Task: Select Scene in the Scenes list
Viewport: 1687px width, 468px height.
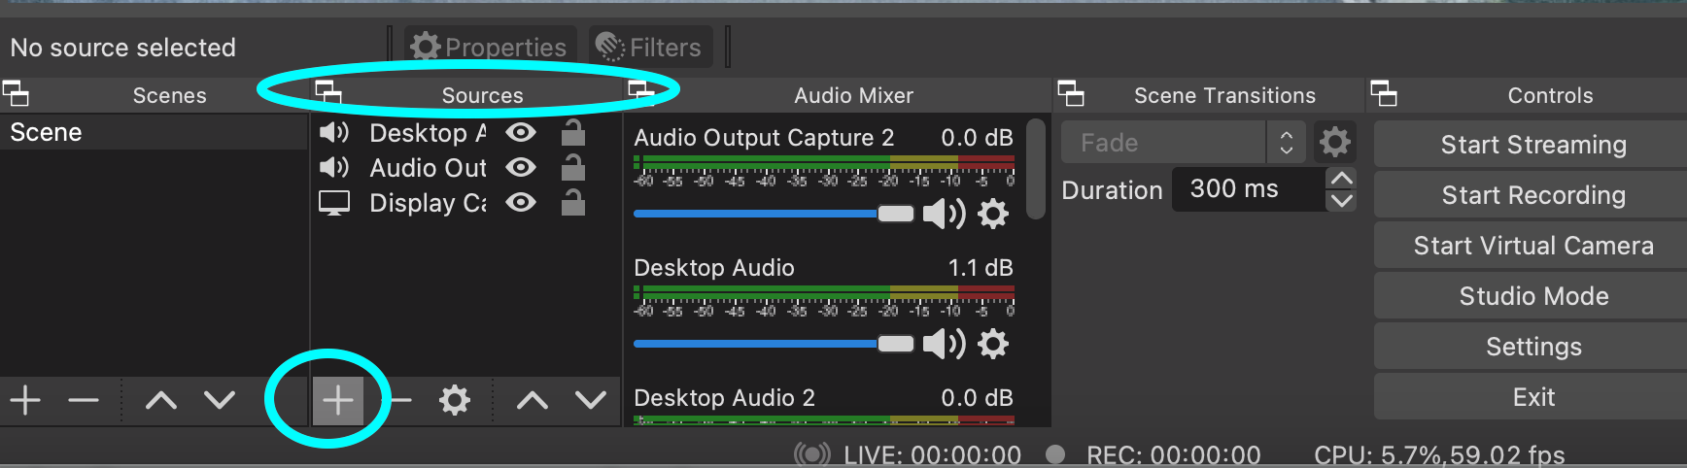Action: pyautogui.click(x=47, y=132)
